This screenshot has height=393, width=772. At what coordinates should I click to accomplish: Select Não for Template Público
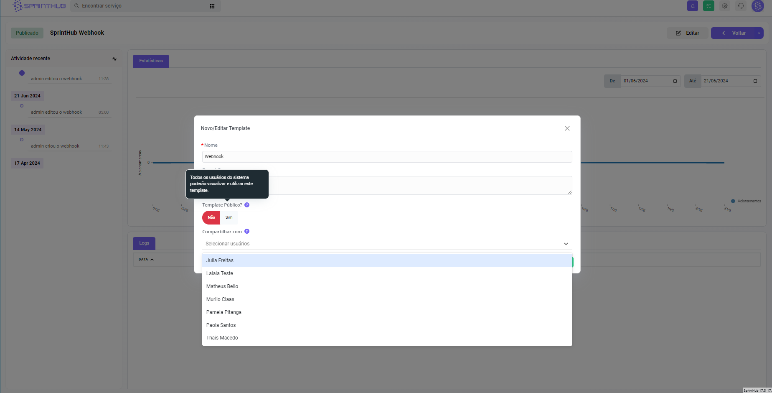tap(211, 217)
